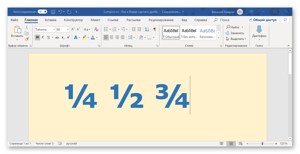The width and height of the screenshot is (300, 154).
Task: Open the Tahoma font name dropdown
Action: [54, 30]
